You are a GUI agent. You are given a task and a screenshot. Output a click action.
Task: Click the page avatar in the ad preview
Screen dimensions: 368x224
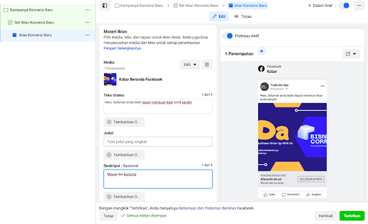[x=264, y=87]
